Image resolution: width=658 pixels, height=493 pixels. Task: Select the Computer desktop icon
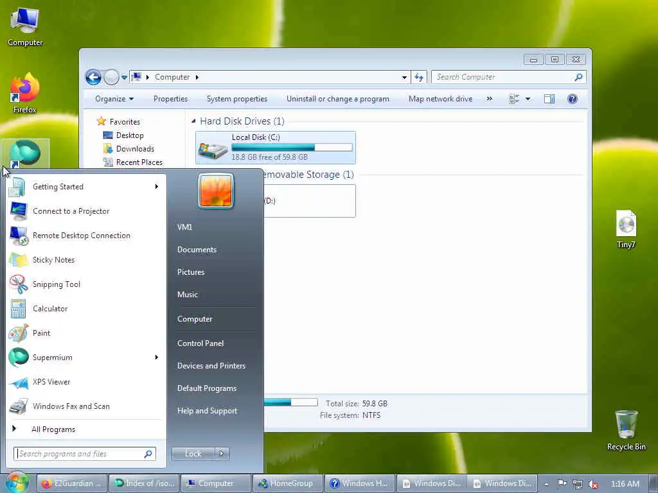pos(25,27)
